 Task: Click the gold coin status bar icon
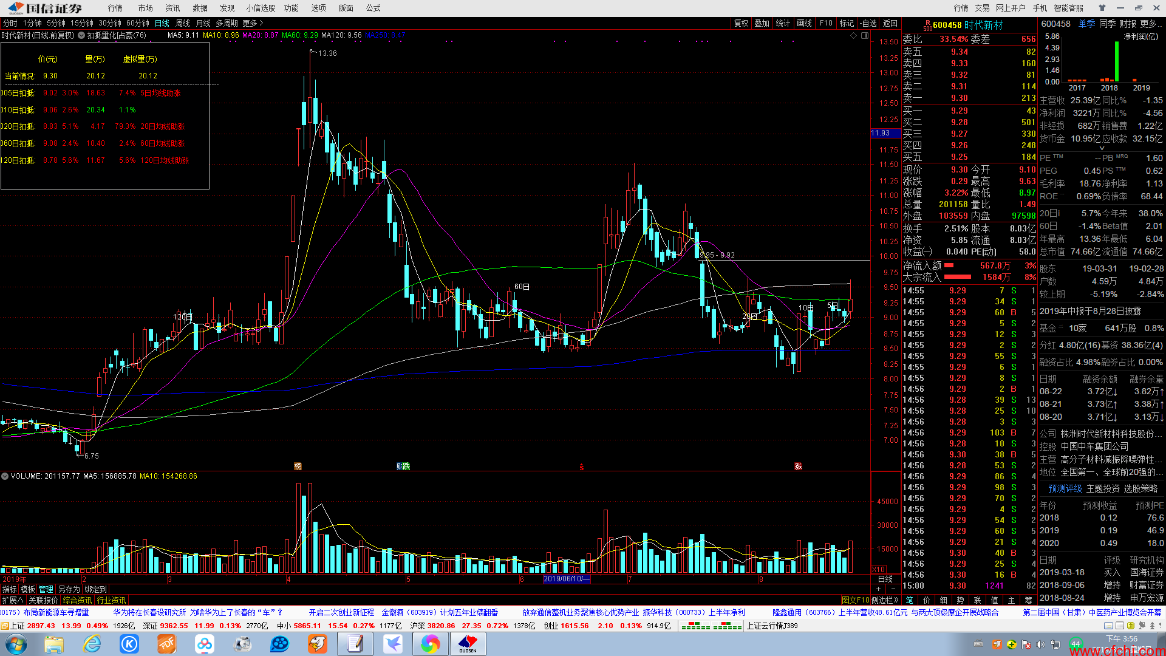(1130, 626)
